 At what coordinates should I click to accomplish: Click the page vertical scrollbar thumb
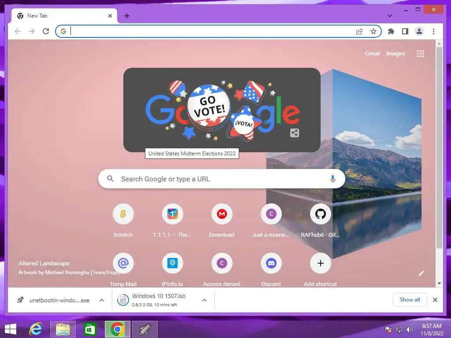439,147
